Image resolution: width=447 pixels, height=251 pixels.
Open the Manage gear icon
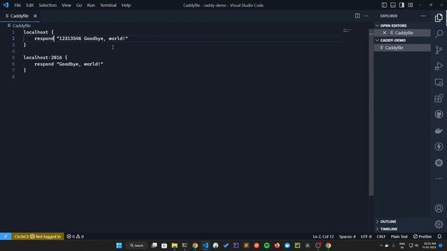pyautogui.click(x=439, y=225)
